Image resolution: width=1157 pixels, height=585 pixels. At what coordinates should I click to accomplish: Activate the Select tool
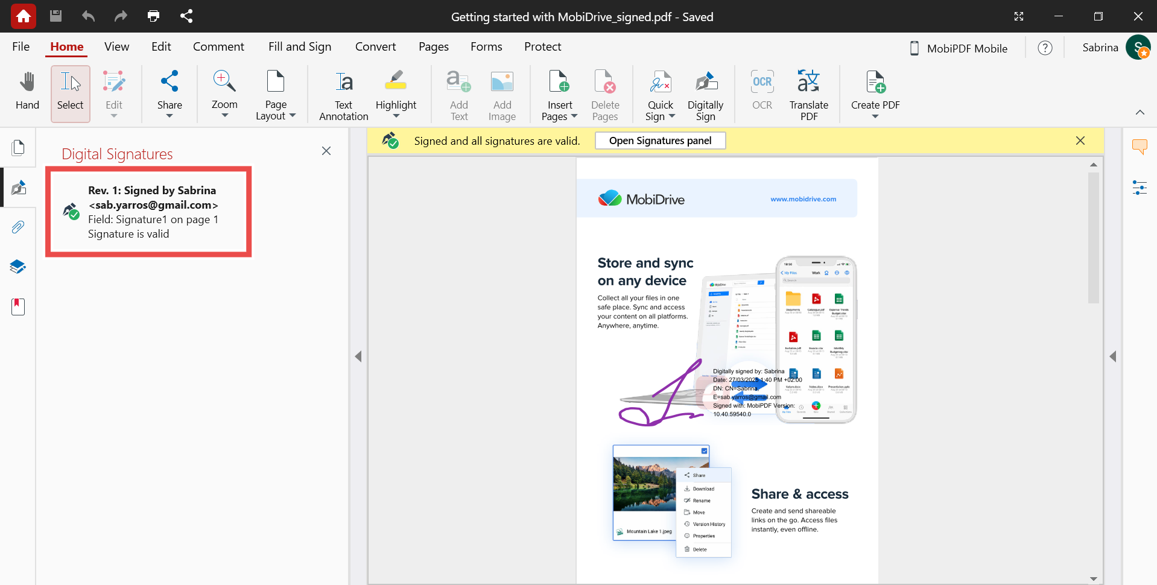pyautogui.click(x=71, y=93)
